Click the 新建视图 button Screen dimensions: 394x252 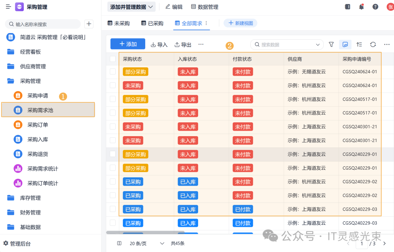coord(240,23)
